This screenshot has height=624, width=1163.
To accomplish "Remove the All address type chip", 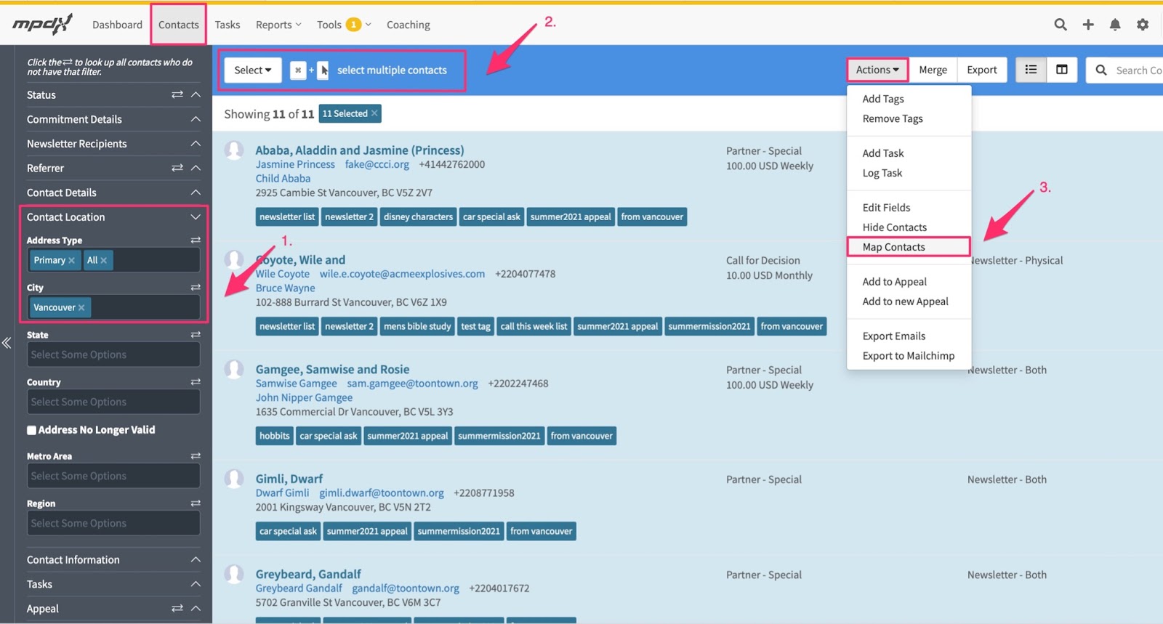I will 103,261.
